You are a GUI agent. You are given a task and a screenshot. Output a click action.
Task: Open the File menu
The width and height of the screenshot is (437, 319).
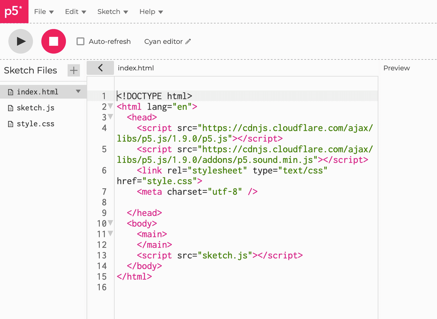tap(44, 12)
